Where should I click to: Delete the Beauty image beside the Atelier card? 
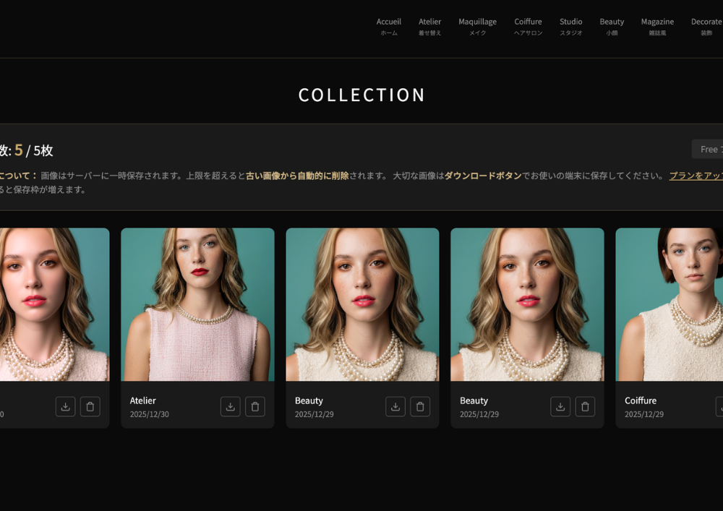click(420, 407)
